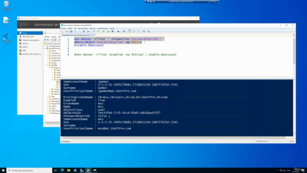Click script line 6 commented Enable-ADAccount code
This screenshot has height=173, width=307.
(x=125, y=54)
